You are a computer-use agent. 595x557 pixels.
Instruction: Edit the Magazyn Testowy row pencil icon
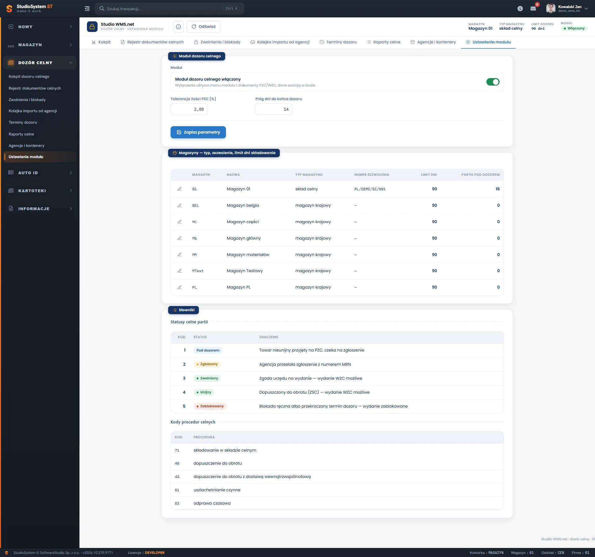click(x=179, y=271)
